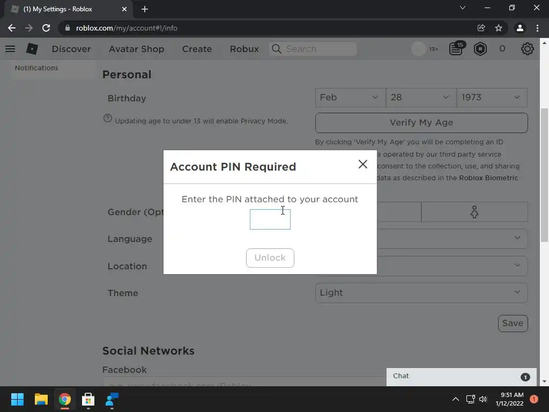The image size is (549, 412).
Task: Expand the birthday month dropdown Feb
Action: [351, 98]
